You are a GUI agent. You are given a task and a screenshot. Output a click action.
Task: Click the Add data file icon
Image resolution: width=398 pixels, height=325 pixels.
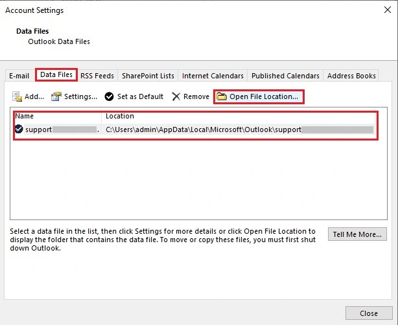tap(18, 96)
